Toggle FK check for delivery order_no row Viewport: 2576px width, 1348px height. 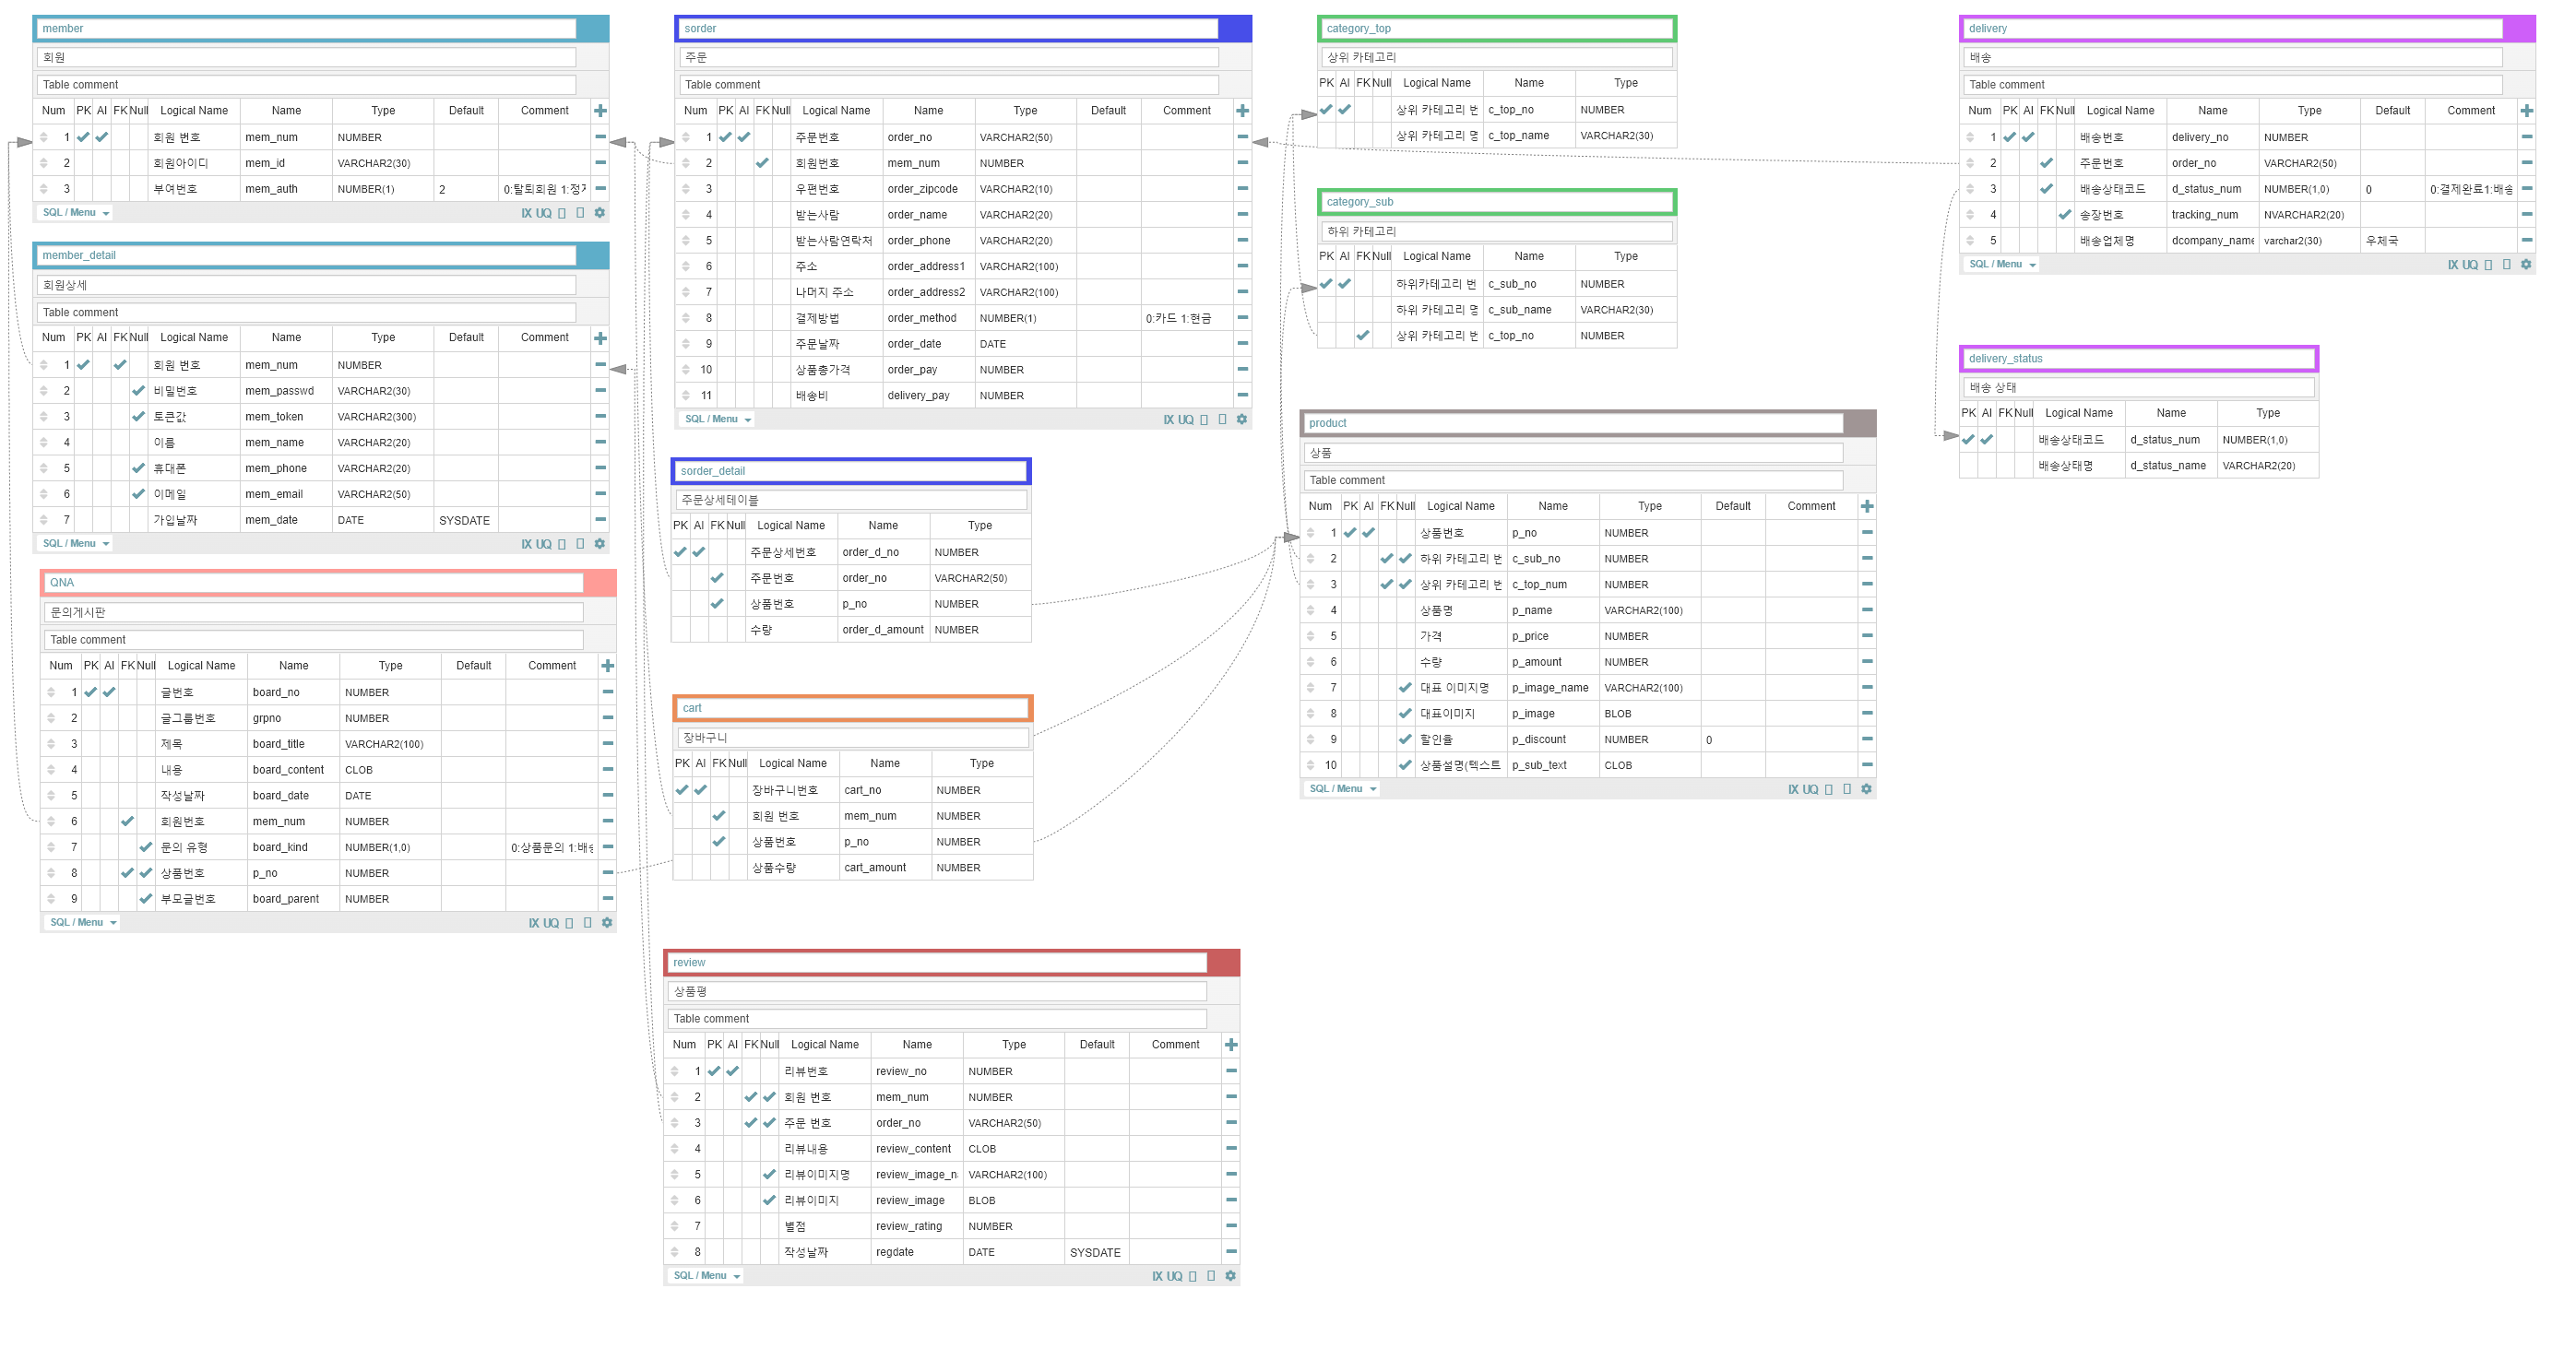coord(2046,163)
